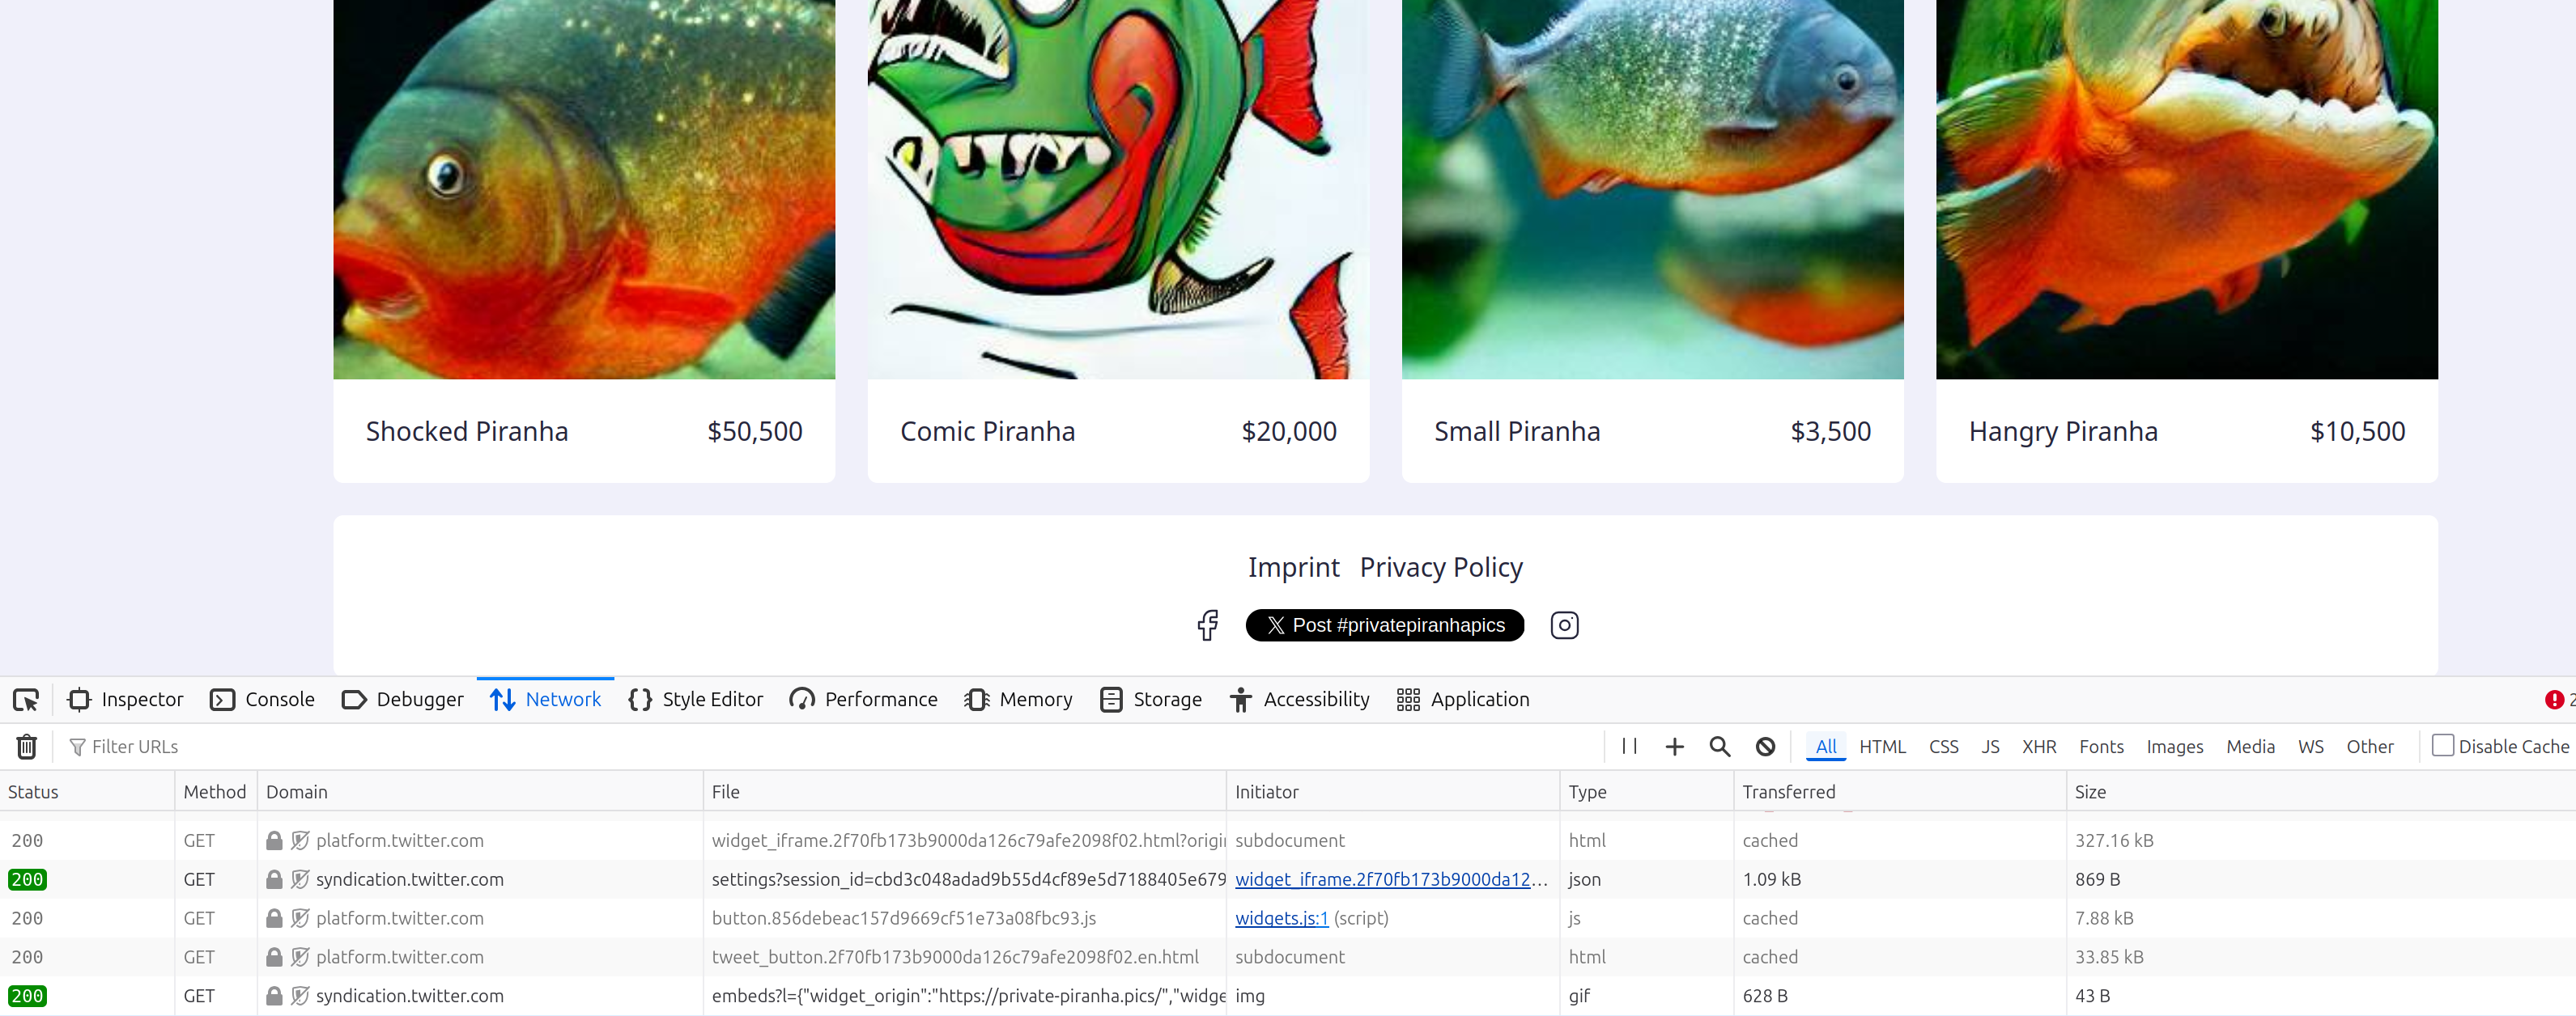The height and width of the screenshot is (1016, 2576).
Task: Click the widgets.js:1 initiator link
Action: tap(1281, 918)
